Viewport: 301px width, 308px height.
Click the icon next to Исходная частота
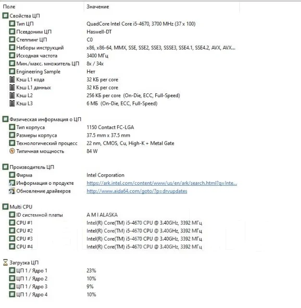[x=12, y=55]
